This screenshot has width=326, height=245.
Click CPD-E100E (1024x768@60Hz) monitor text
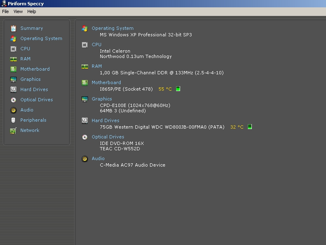(x=135, y=105)
